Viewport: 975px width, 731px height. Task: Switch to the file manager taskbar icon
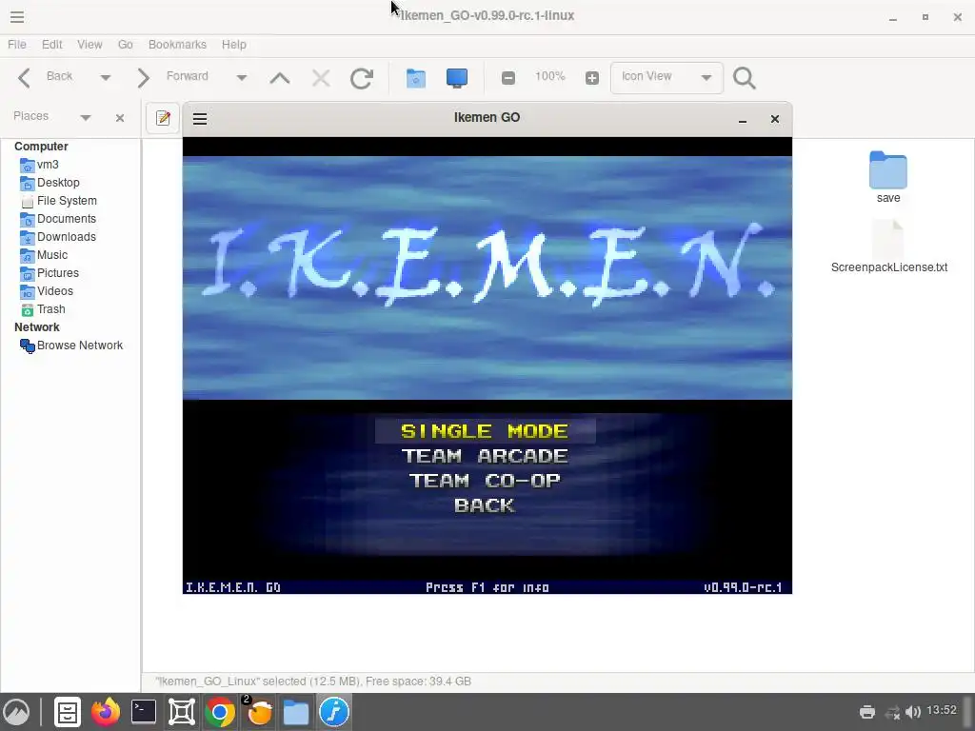(296, 712)
